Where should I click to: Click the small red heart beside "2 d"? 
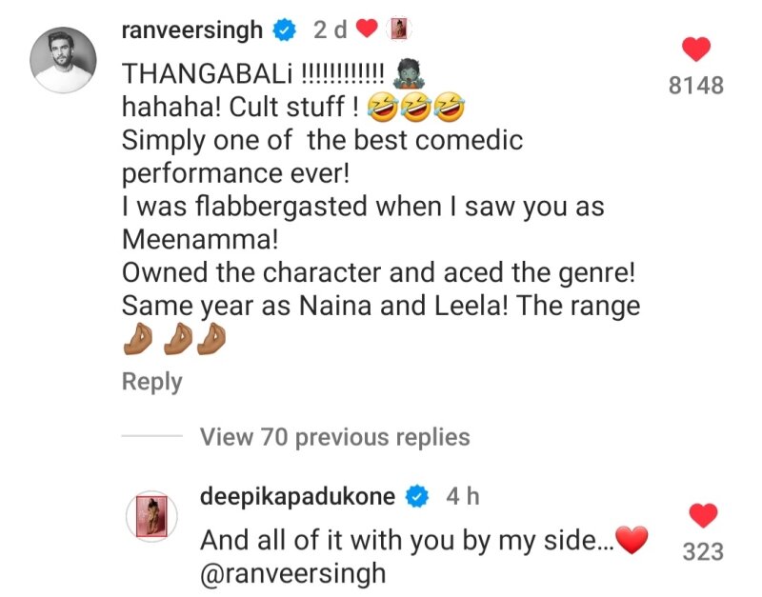click(x=367, y=30)
